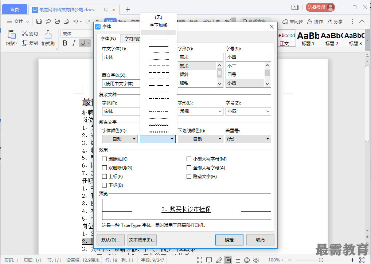Image resolution: width=371 pixels, height=264 pixels.
Task: Enable 全部大写字母(A) checkbox
Action: pyautogui.click(x=189, y=168)
